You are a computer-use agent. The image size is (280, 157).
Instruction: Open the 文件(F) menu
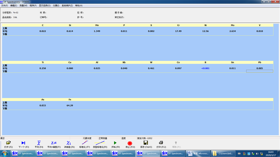click(4, 6)
